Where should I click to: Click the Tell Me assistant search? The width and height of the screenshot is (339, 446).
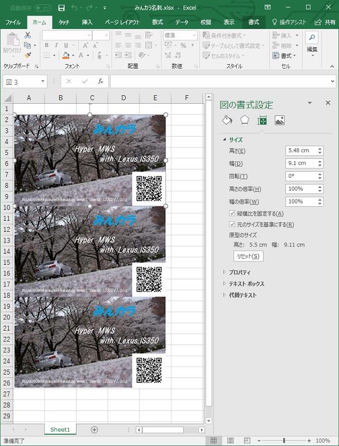289,22
